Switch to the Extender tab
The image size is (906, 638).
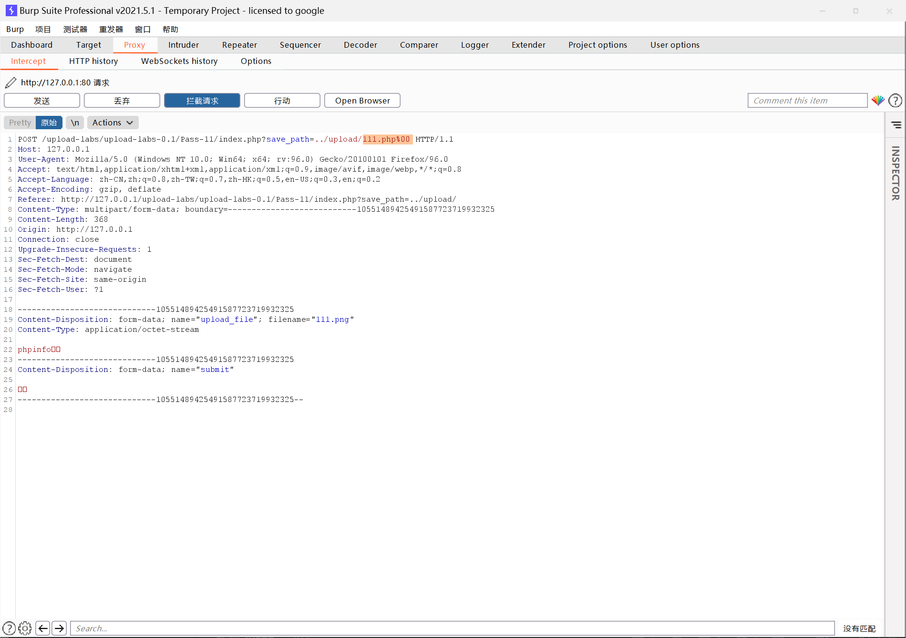click(528, 45)
